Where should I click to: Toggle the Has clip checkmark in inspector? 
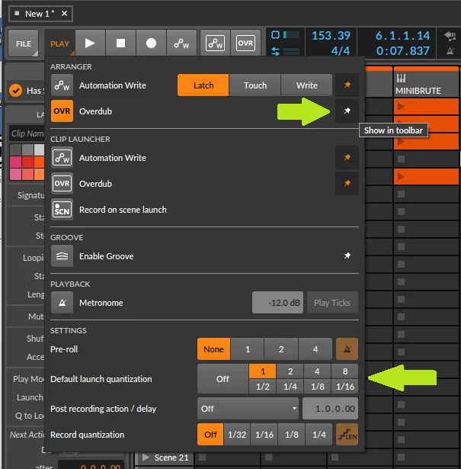(x=15, y=90)
